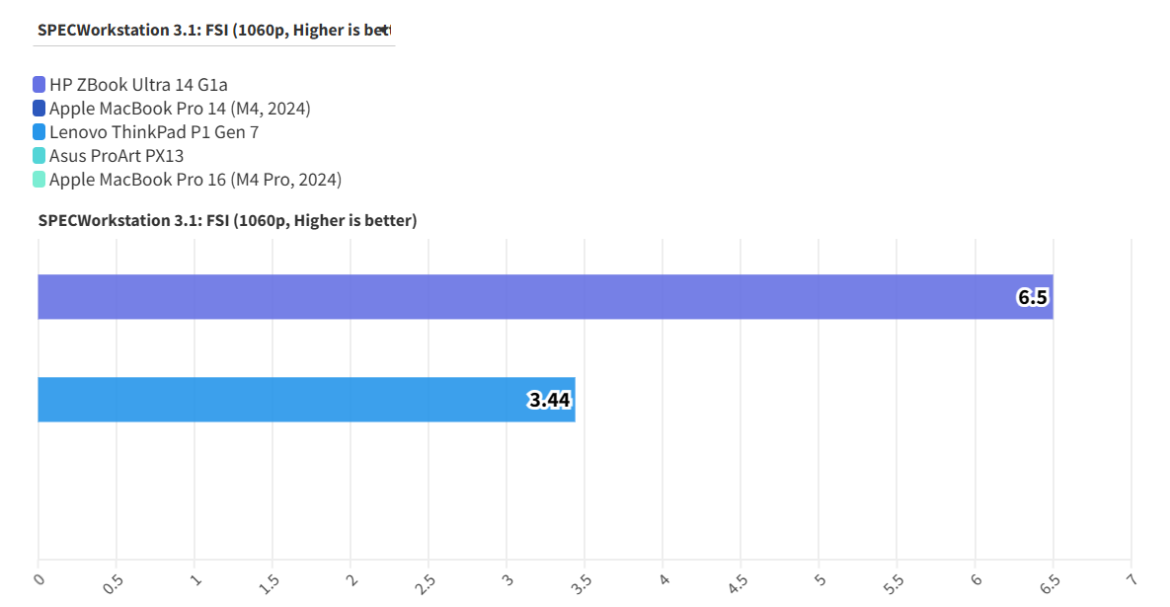Click the 0 tick label on the x-axis
The image size is (1170, 607).
pos(39,580)
